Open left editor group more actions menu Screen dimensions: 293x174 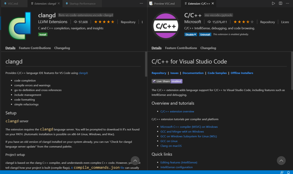click(x=141, y=3)
